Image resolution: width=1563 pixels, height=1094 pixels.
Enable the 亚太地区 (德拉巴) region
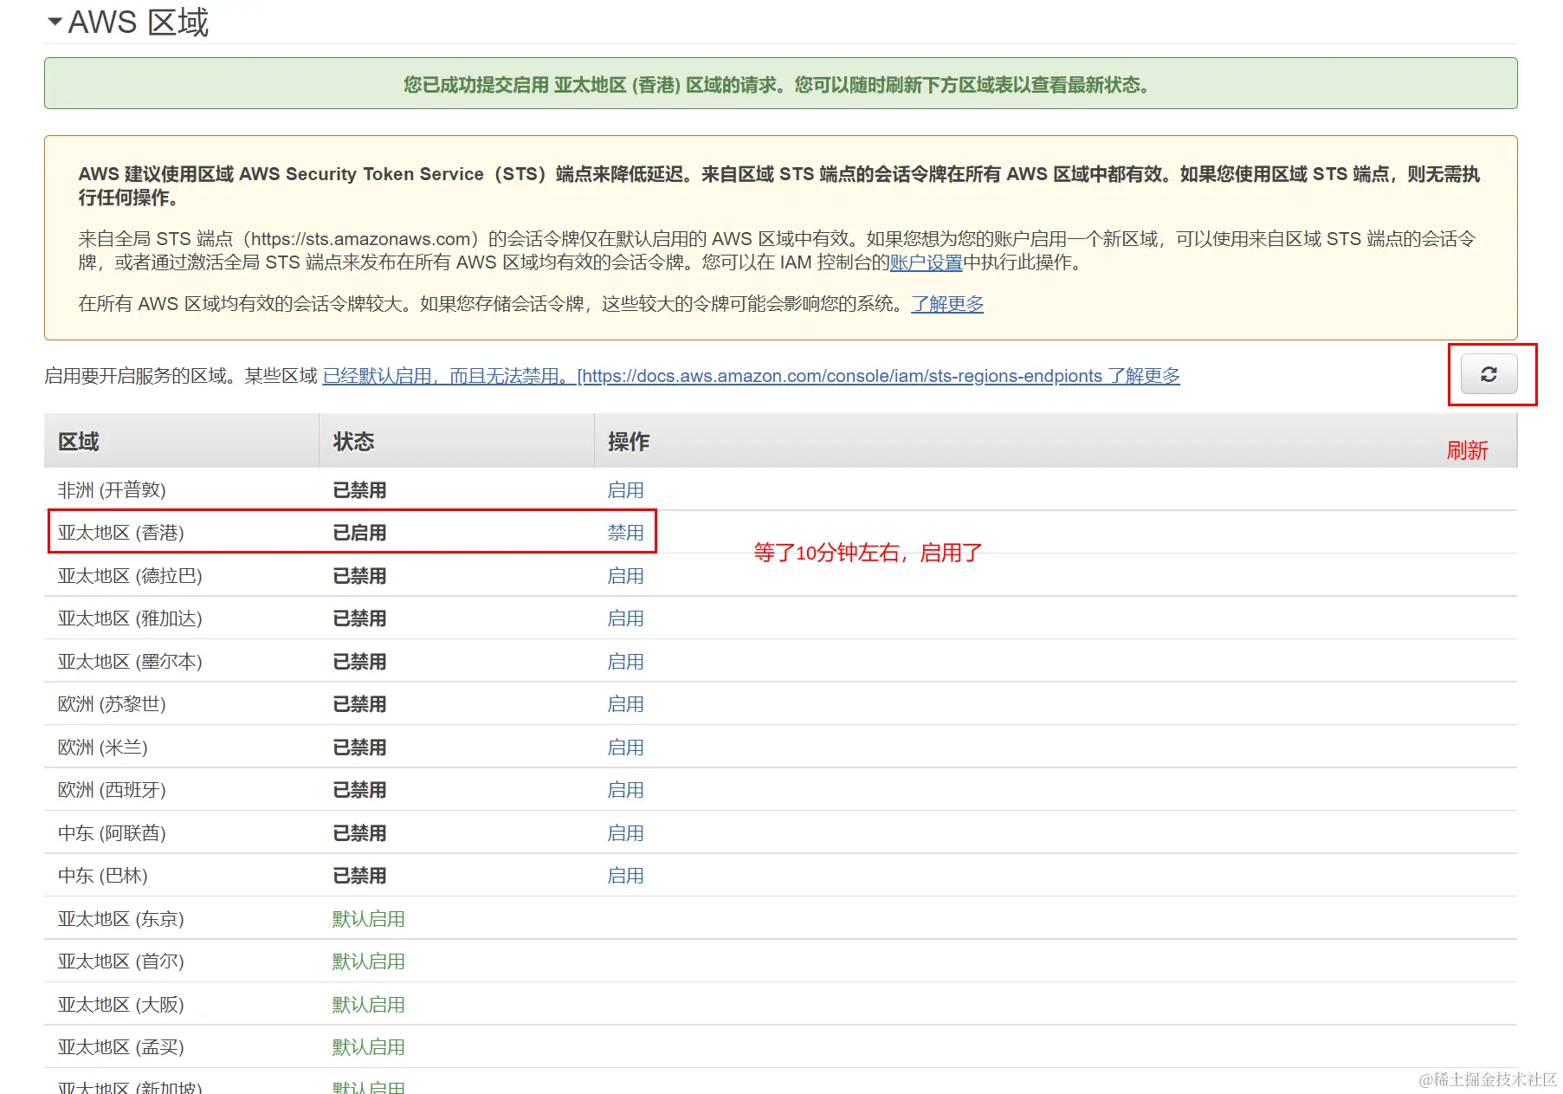[x=625, y=576]
